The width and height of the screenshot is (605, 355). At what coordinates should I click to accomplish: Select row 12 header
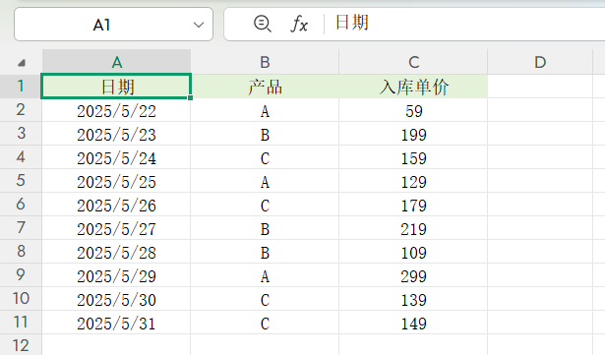click(x=21, y=344)
